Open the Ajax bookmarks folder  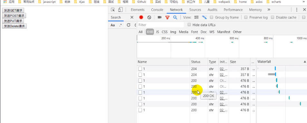tap(80, 2)
